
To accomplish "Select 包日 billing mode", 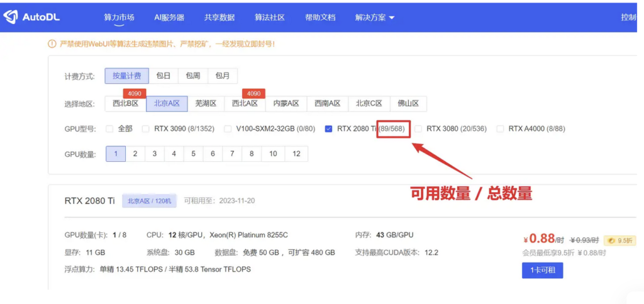I will (164, 76).
